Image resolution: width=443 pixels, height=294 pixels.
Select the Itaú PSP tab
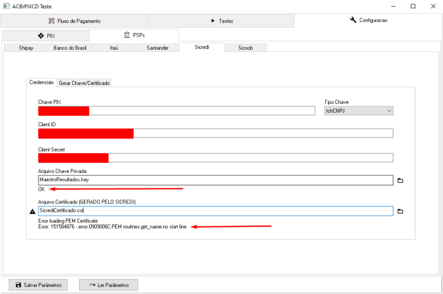click(x=114, y=48)
